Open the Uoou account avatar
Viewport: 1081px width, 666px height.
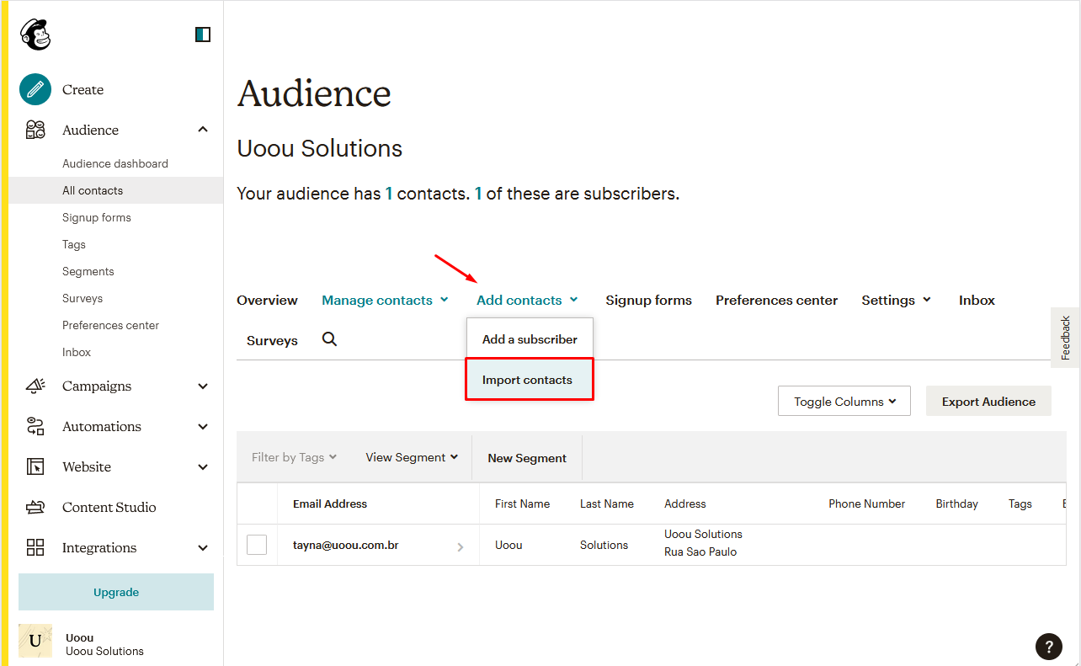[x=35, y=641]
